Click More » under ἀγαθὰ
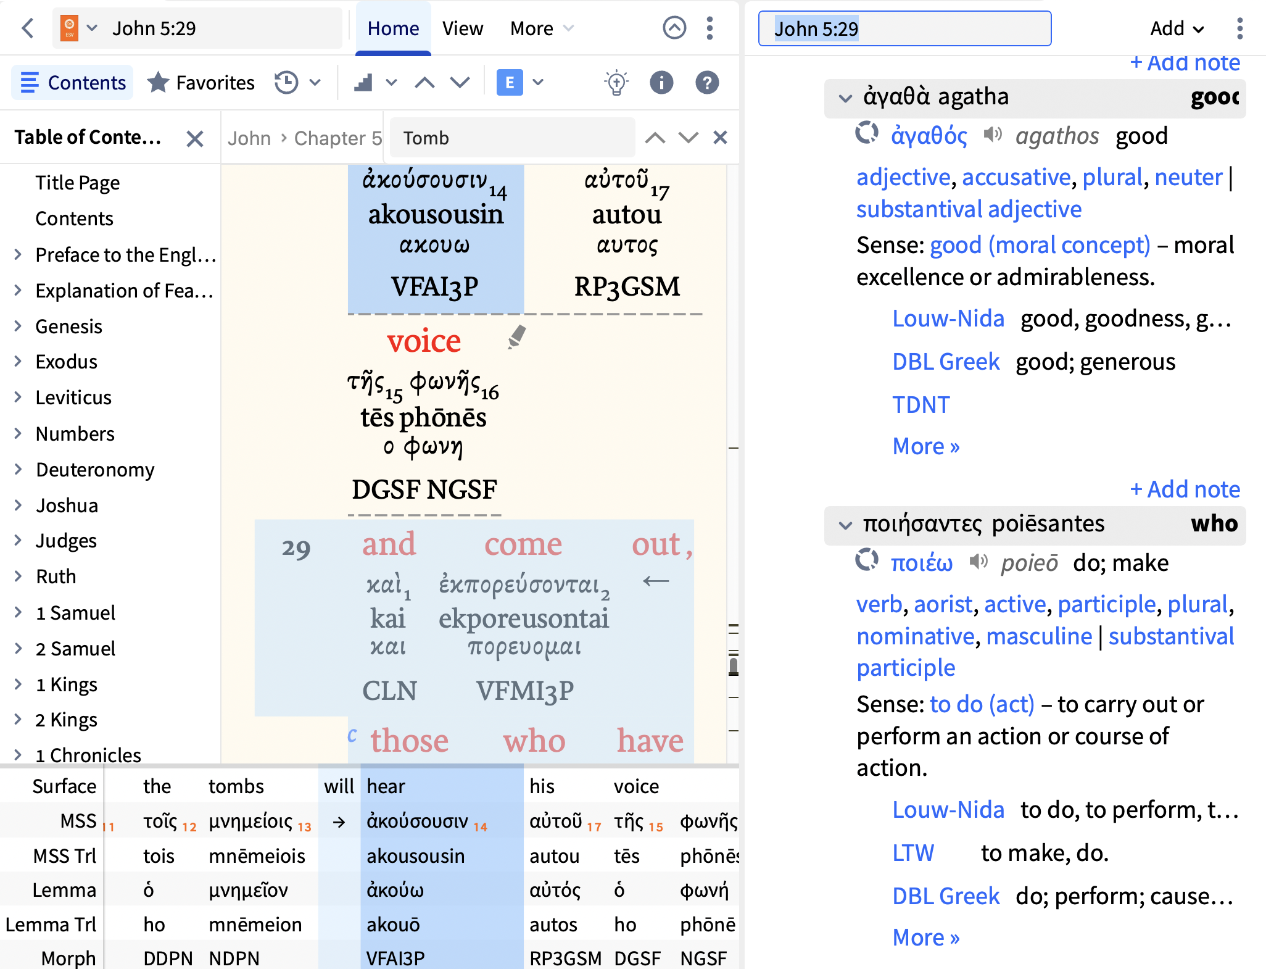This screenshot has height=969, width=1266. point(926,446)
